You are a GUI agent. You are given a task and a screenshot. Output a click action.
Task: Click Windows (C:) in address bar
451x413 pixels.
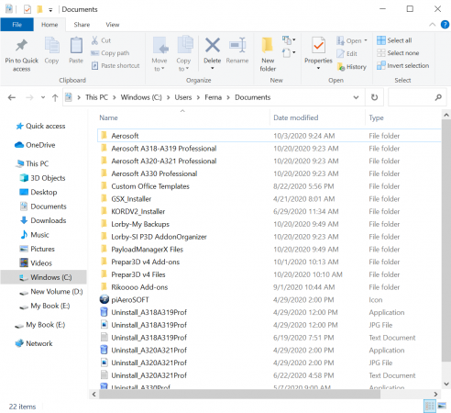(141, 97)
